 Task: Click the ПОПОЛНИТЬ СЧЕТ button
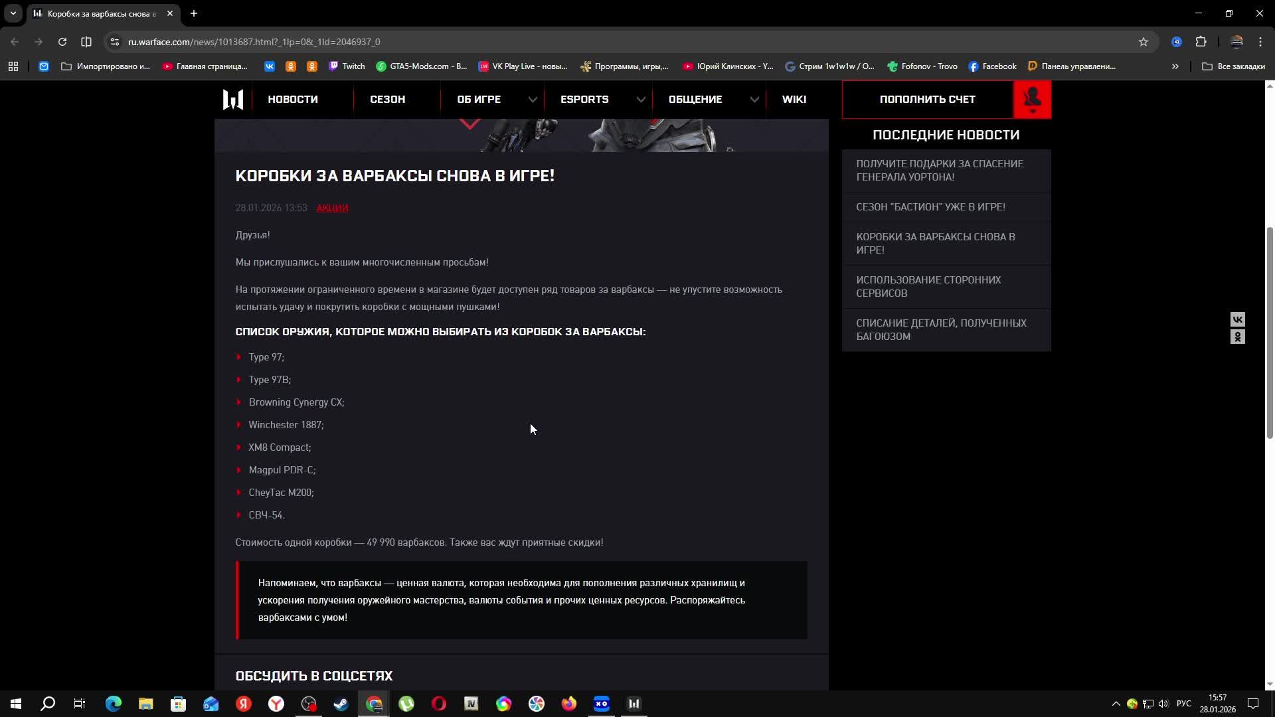927,100
